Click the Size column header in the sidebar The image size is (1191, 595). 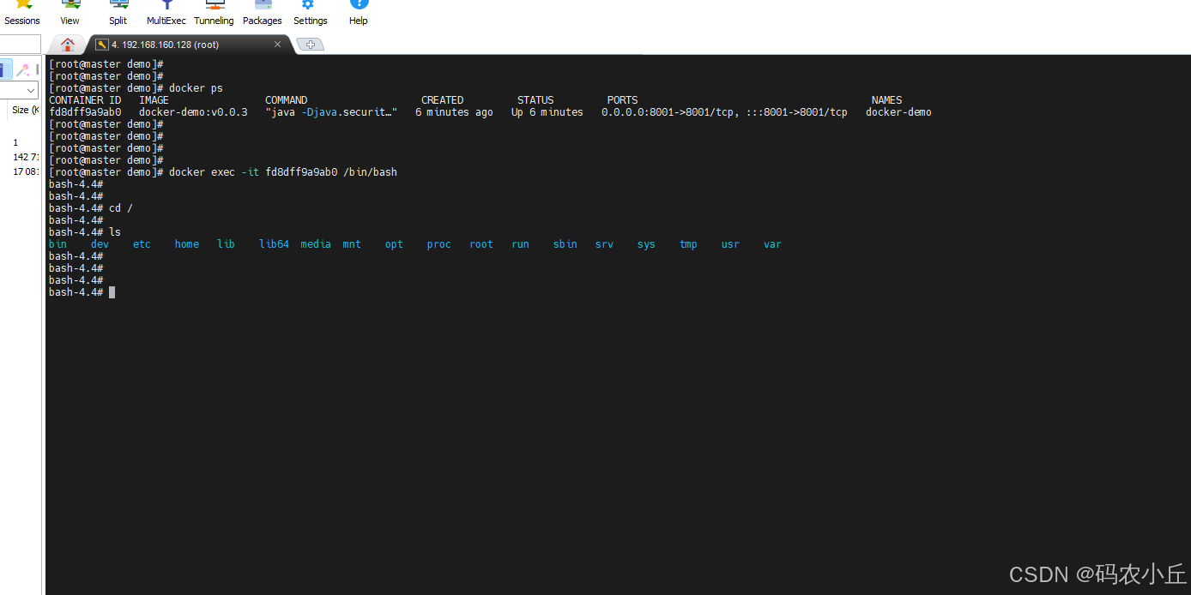tap(25, 110)
